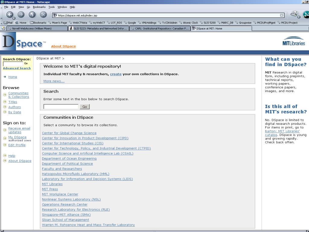Image resolution: width=309 pixels, height=232 pixels.
Task: Click the arrow bullet beside Titles
Action: 5,102
